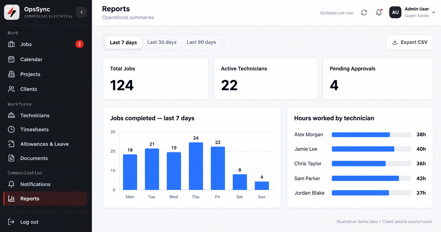Open Documents label
Screen dimensions: 441x232
tap(34, 158)
